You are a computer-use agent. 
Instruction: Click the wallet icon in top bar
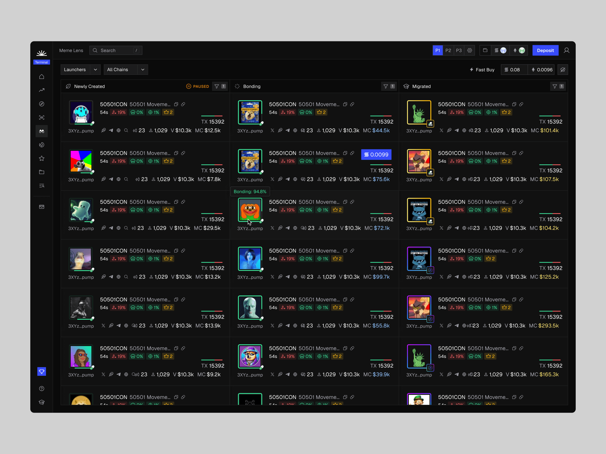click(485, 50)
